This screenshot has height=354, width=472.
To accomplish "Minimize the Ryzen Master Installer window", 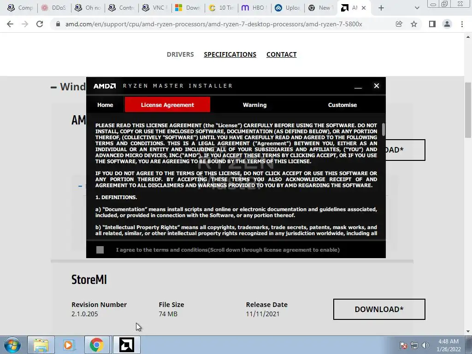I will (358, 86).
